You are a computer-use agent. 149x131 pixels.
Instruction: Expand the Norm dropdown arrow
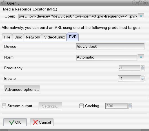141,57
